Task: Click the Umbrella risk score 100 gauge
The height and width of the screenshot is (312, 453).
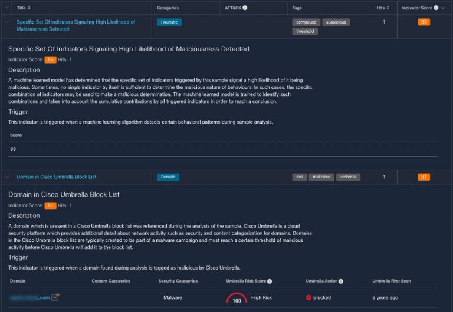Action: tap(237, 298)
